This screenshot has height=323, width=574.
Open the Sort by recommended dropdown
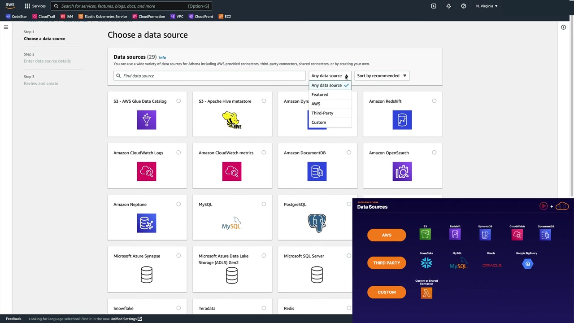[x=382, y=76]
